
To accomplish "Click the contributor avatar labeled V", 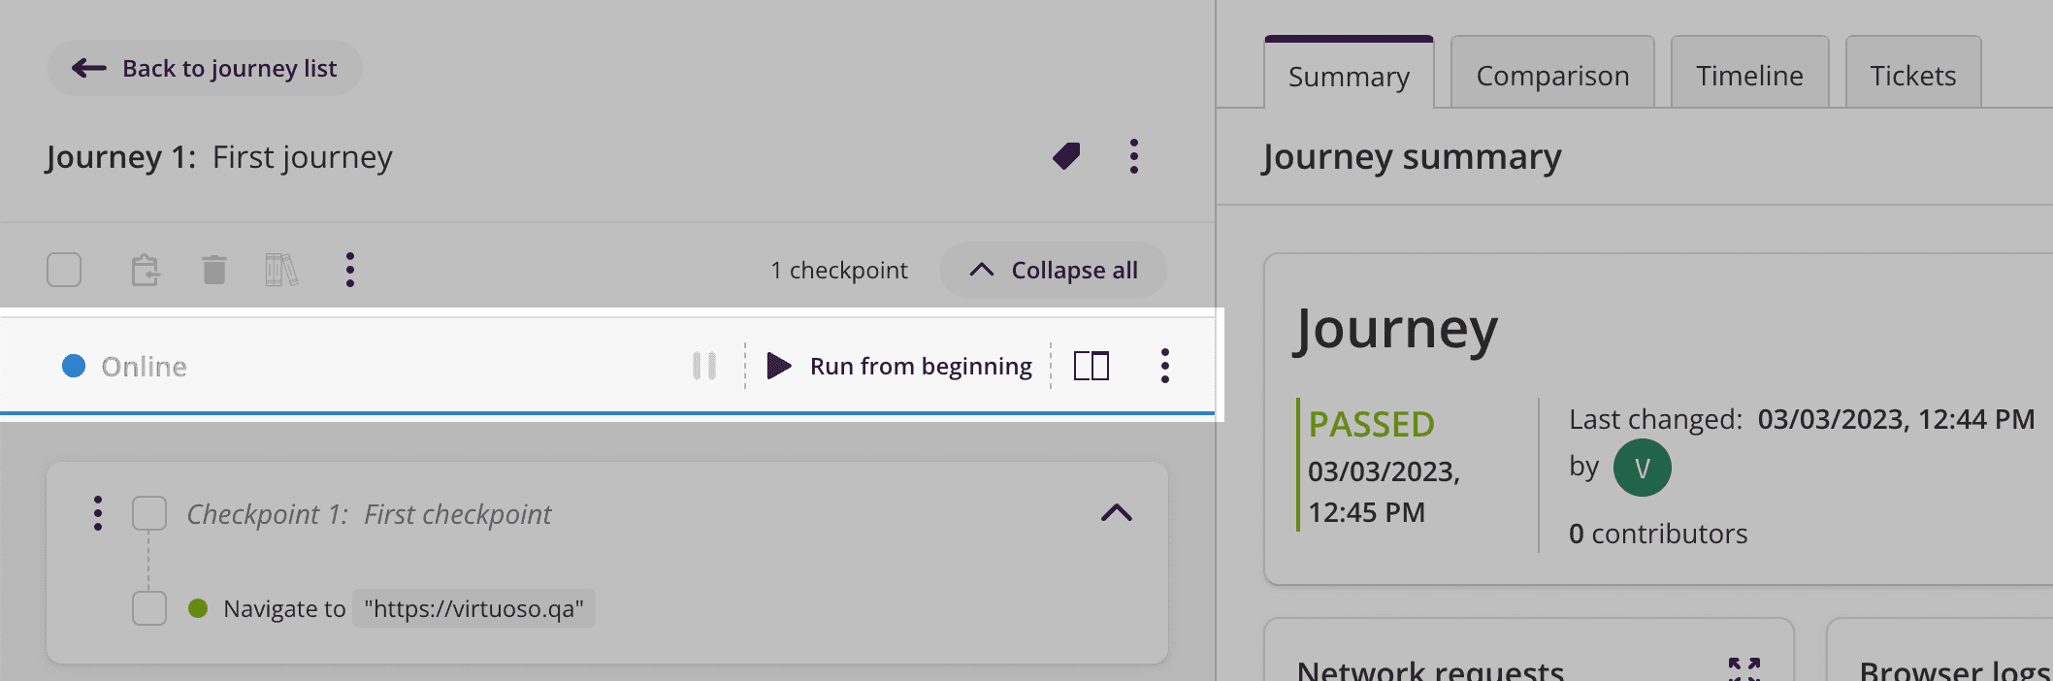I will coord(1642,467).
